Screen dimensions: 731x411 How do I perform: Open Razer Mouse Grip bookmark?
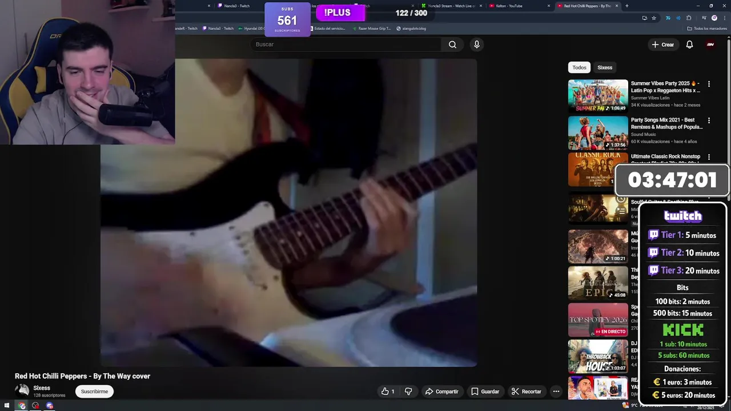(371, 28)
